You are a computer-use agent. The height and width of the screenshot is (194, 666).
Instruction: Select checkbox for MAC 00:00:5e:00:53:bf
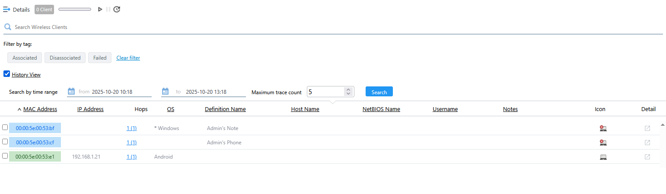5,127
